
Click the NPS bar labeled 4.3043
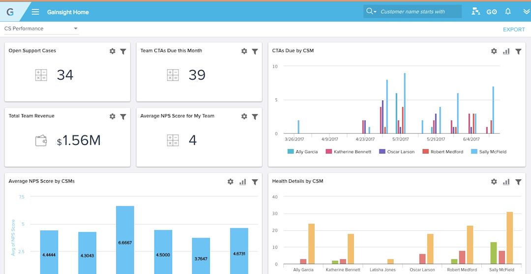pos(87,253)
